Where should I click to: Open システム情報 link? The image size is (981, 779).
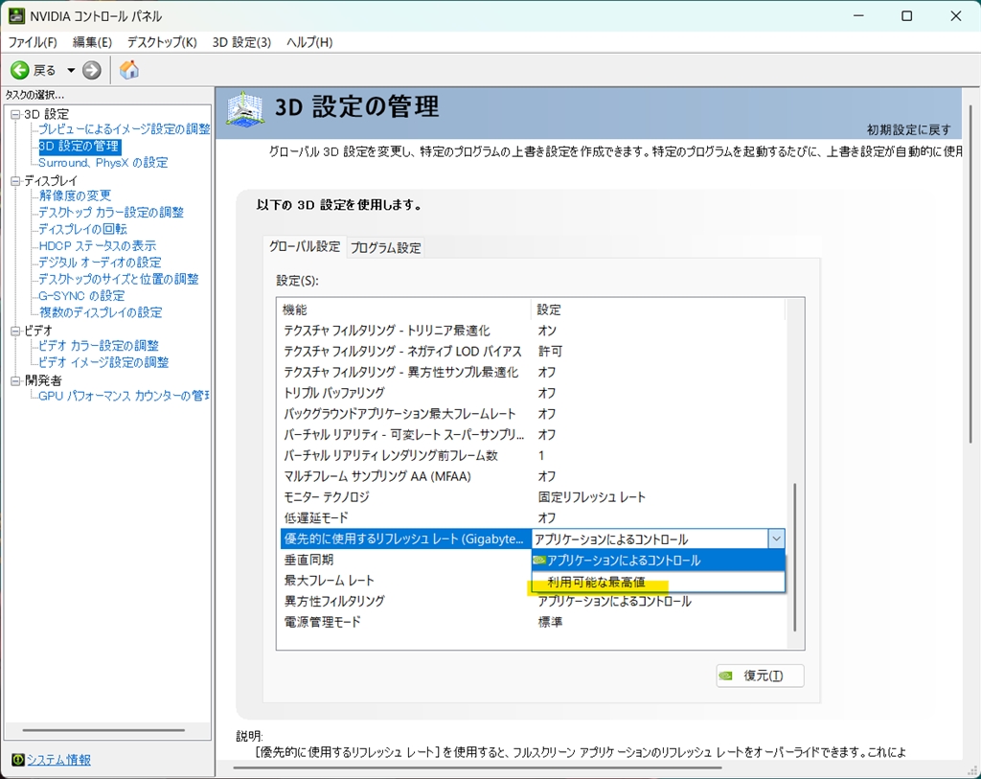click(58, 760)
